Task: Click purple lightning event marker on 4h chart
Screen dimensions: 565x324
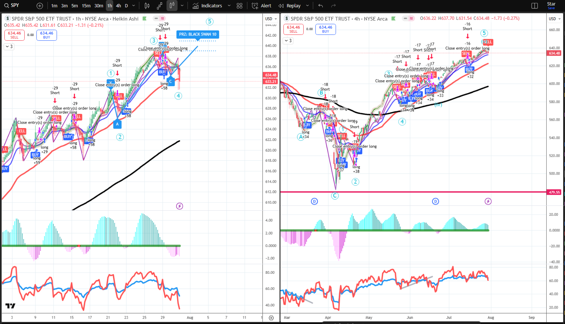Action: 488,201
